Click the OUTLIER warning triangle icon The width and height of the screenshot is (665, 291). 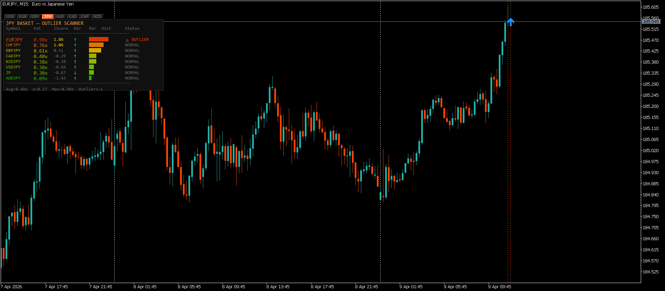(127, 40)
